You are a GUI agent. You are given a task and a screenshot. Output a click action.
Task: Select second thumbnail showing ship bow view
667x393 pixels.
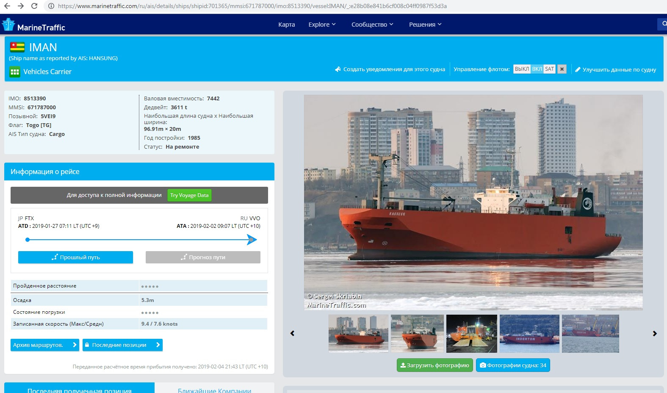click(x=417, y=334)
